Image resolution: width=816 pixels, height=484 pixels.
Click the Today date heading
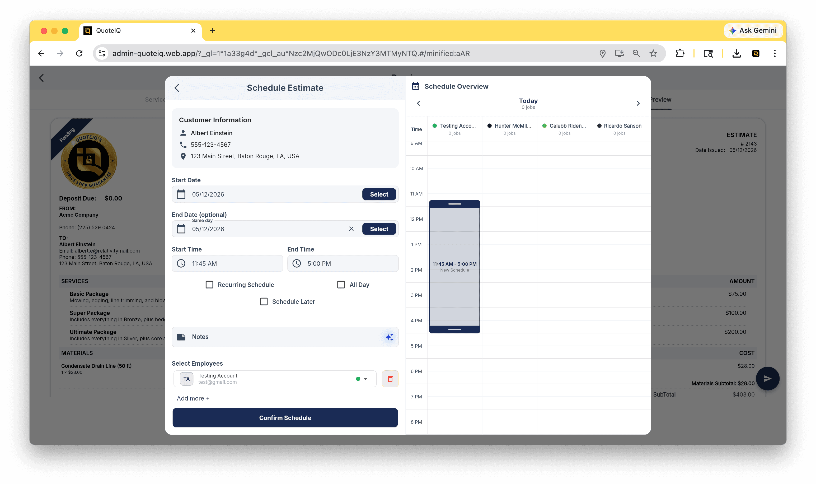[x=528, y=101]
